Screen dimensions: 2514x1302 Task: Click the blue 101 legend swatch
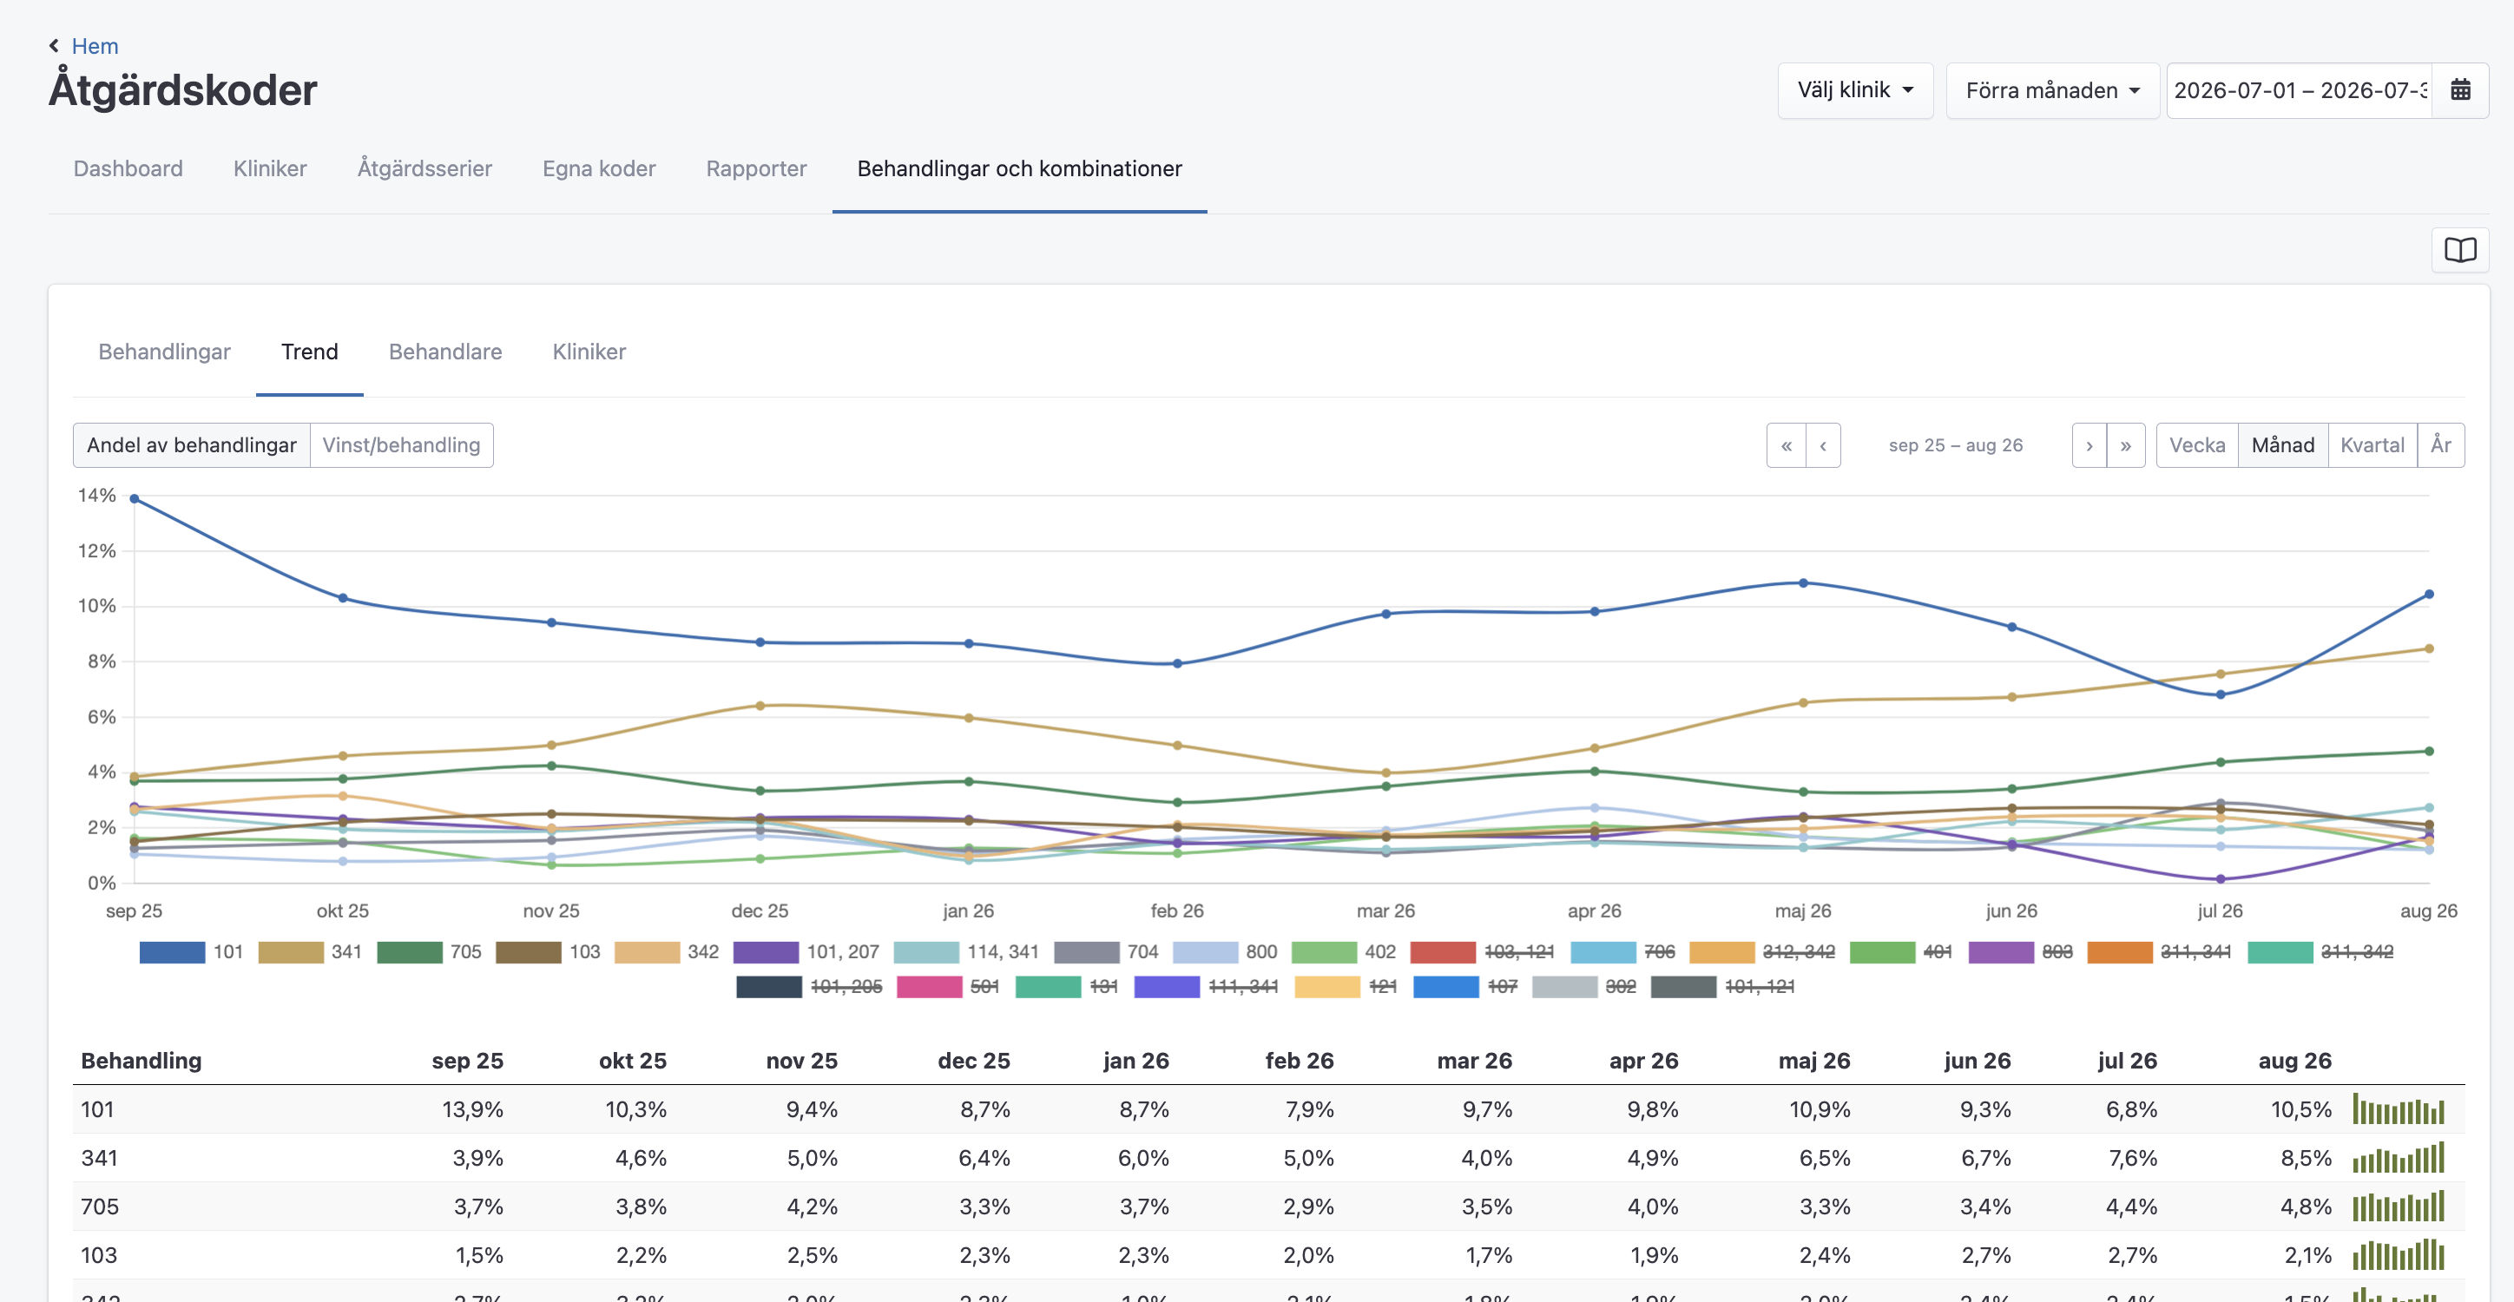point(173,951)
